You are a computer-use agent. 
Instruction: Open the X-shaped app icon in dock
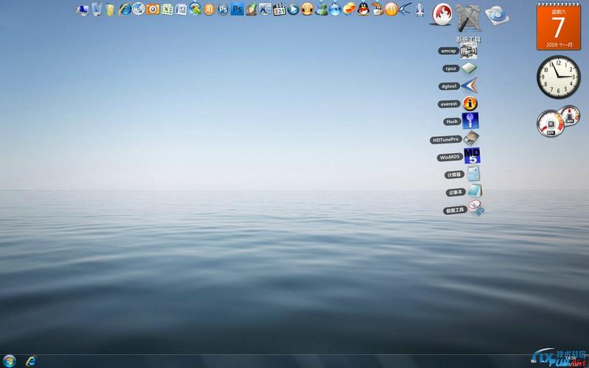265,9
